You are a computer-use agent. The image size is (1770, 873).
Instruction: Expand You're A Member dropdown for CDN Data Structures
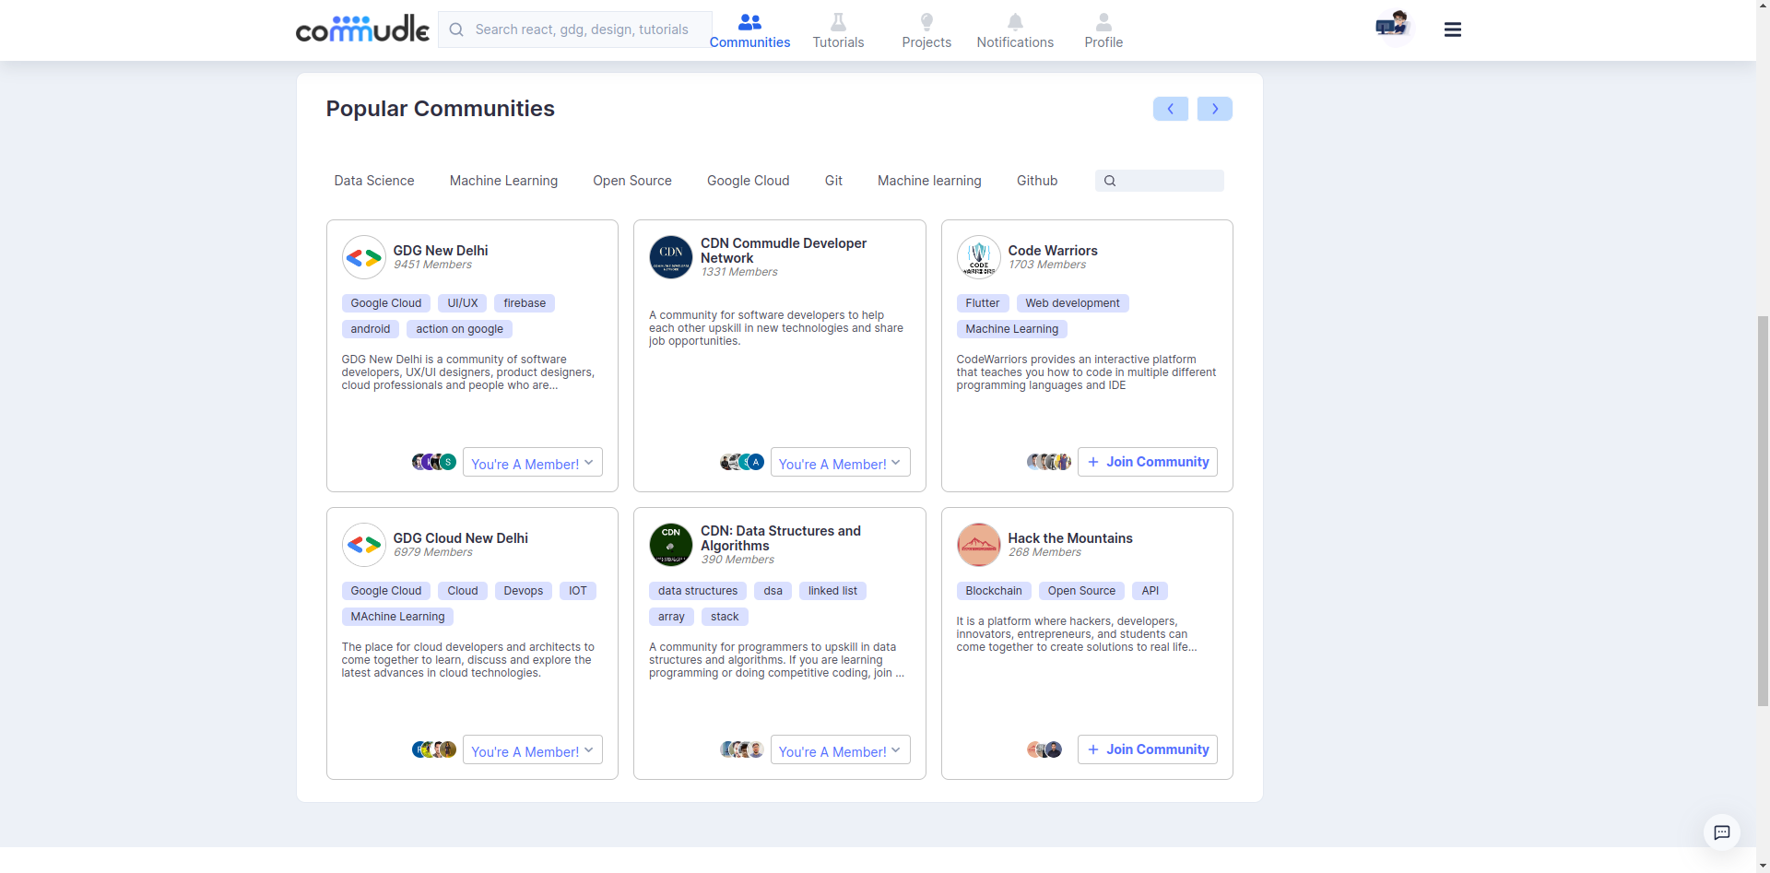(x=841, y=750)
